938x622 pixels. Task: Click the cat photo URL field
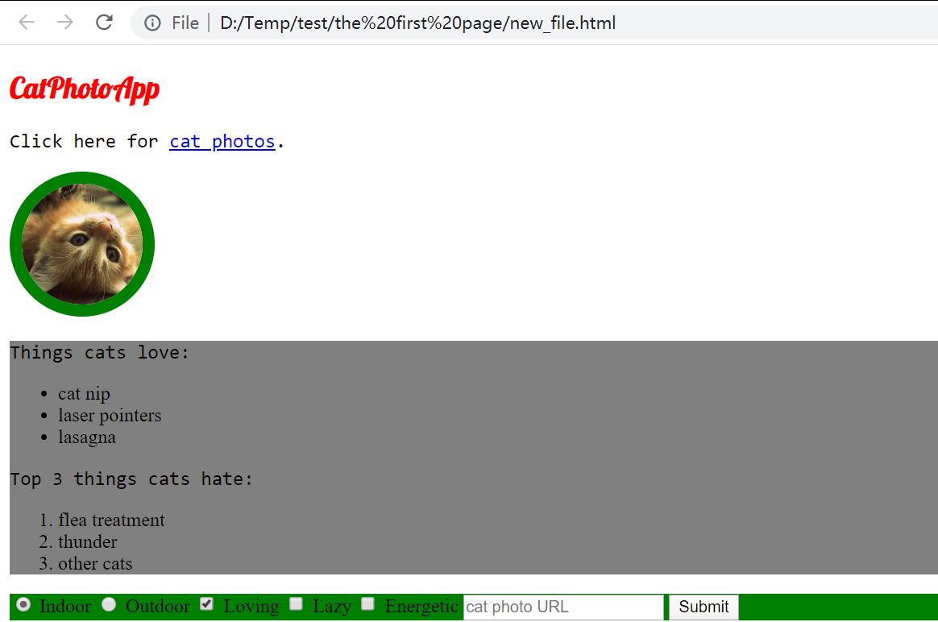[563, 607]
